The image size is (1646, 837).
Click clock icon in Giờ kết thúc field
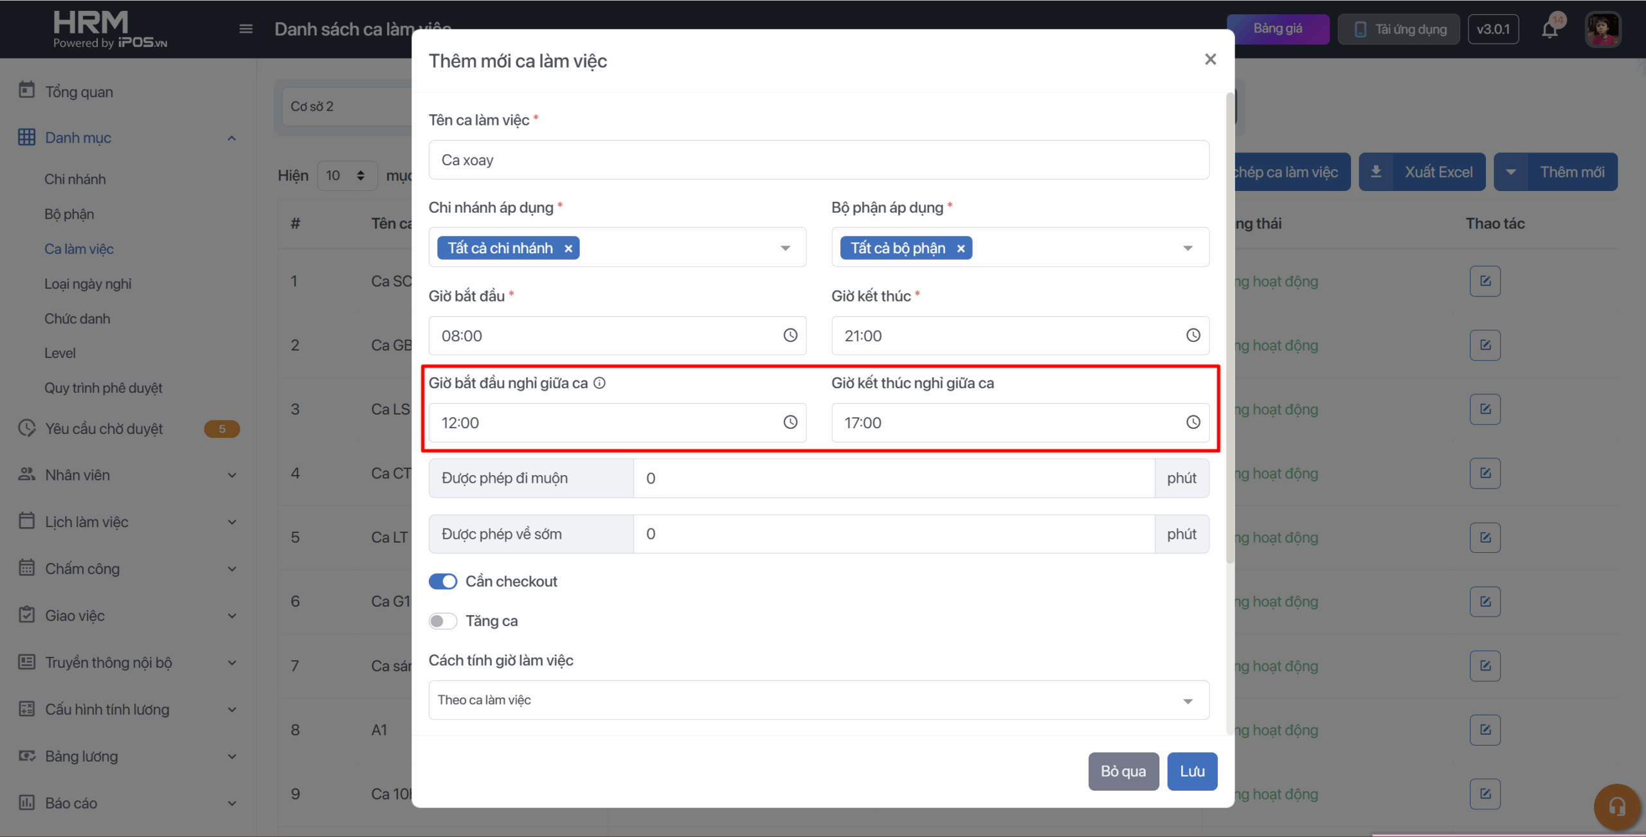coord(1193,335)
